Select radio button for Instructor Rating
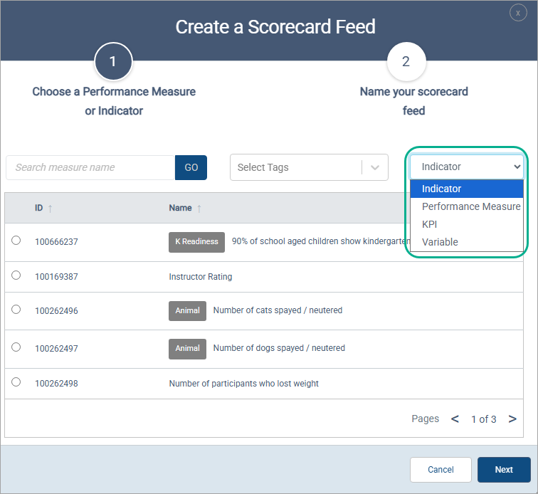Screen dimensions: 538x494 tap(16, 274)
